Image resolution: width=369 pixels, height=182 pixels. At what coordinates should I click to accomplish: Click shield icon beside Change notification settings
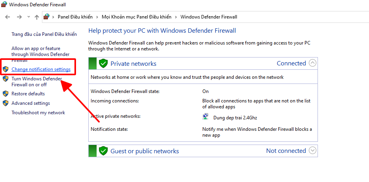pos(6,69)
